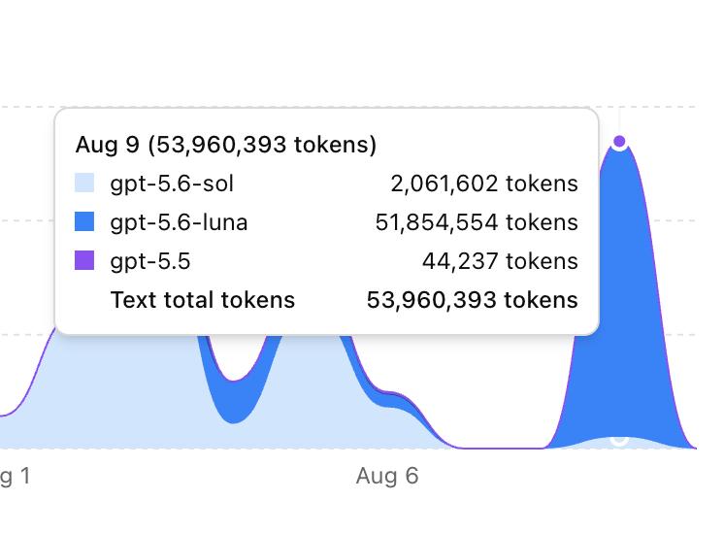724x534 pixels.
Task: Click the 53,960,393 tokens total value
Action: [473, 300]
